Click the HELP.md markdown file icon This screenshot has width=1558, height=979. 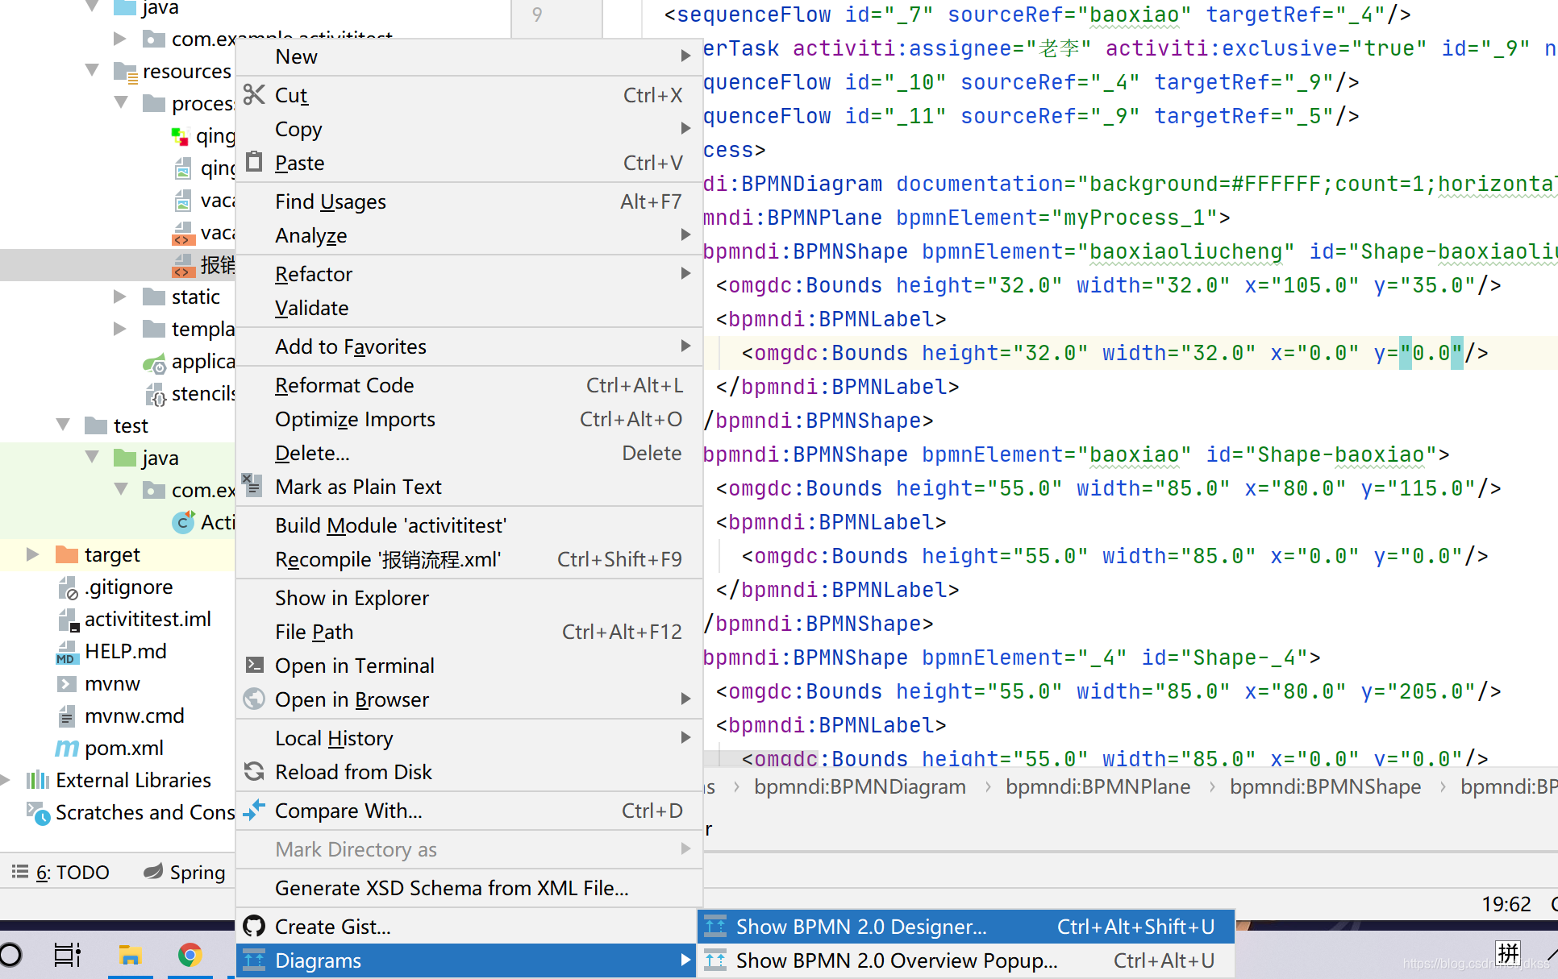tap(66, 651)
